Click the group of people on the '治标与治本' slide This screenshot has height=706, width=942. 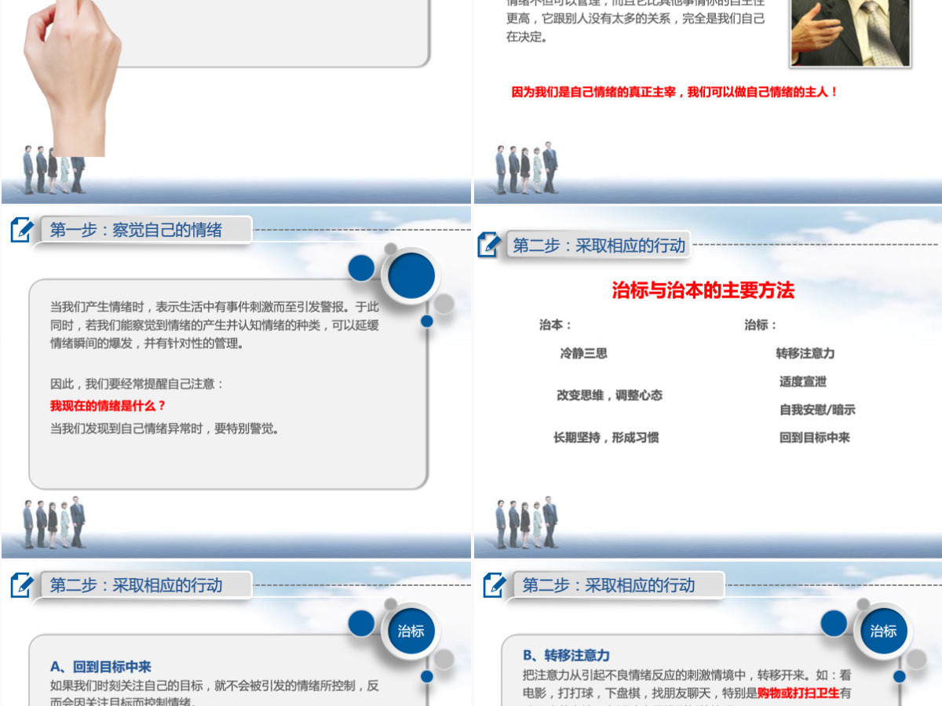coord(527,524)
